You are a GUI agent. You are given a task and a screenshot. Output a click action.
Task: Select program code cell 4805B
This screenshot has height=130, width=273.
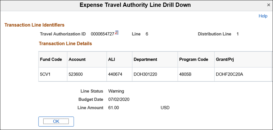tap(185, 74)
